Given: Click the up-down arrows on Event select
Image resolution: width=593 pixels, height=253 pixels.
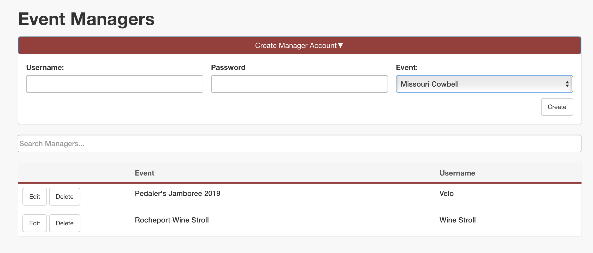Looking at the screenshot, I should tap(567, 84).
